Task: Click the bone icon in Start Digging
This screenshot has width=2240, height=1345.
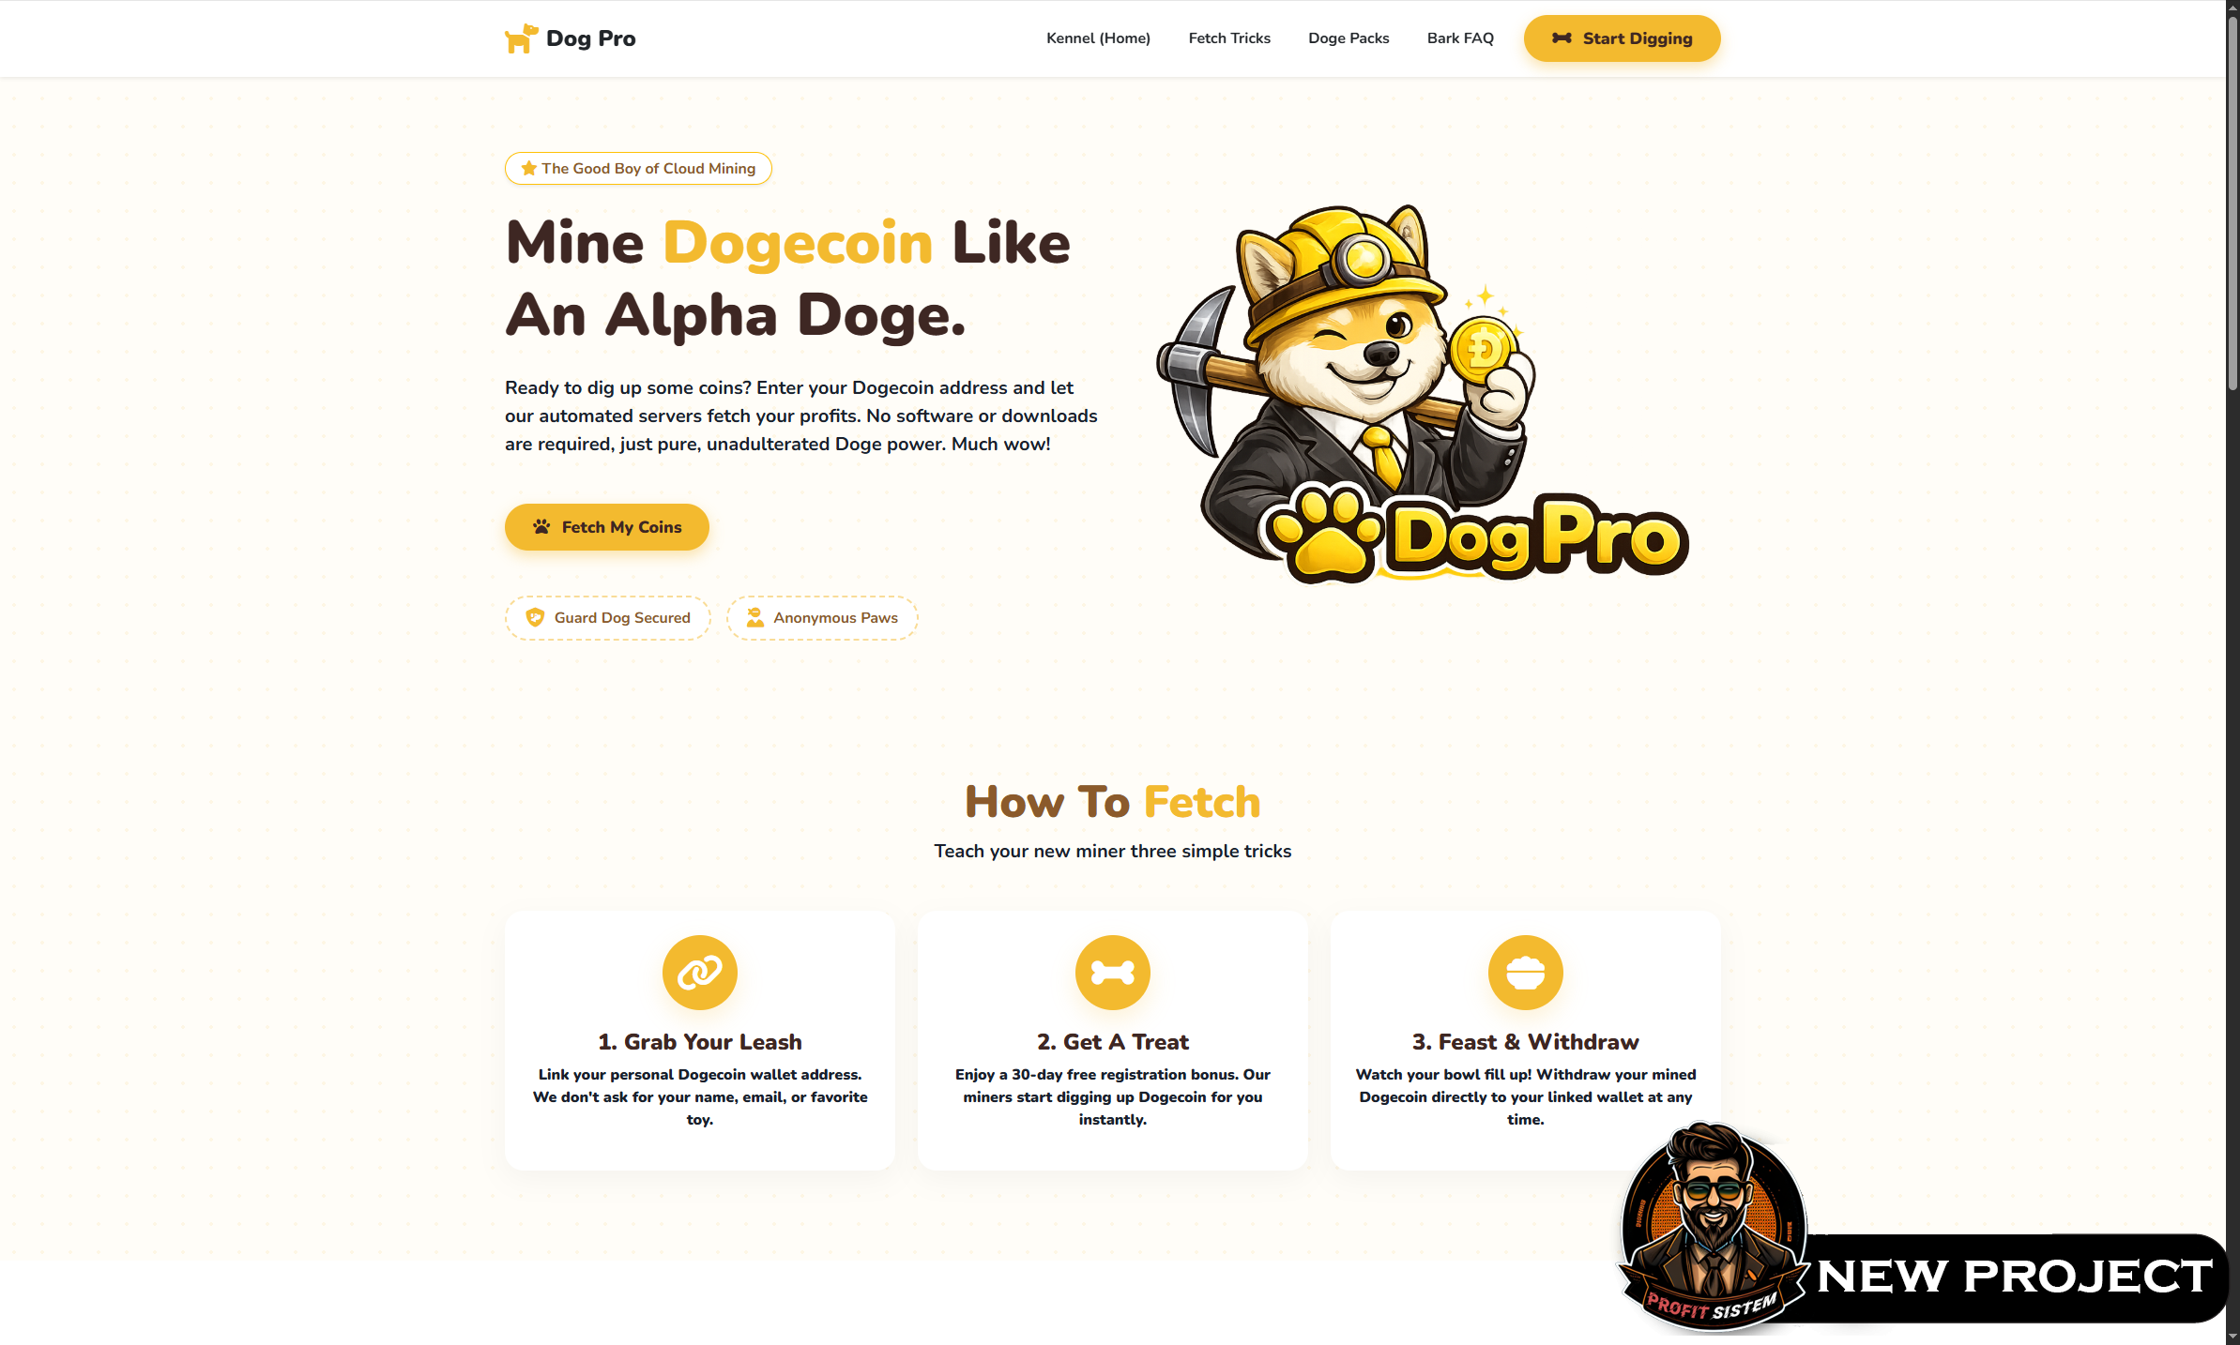Action: pos(1561,38)
